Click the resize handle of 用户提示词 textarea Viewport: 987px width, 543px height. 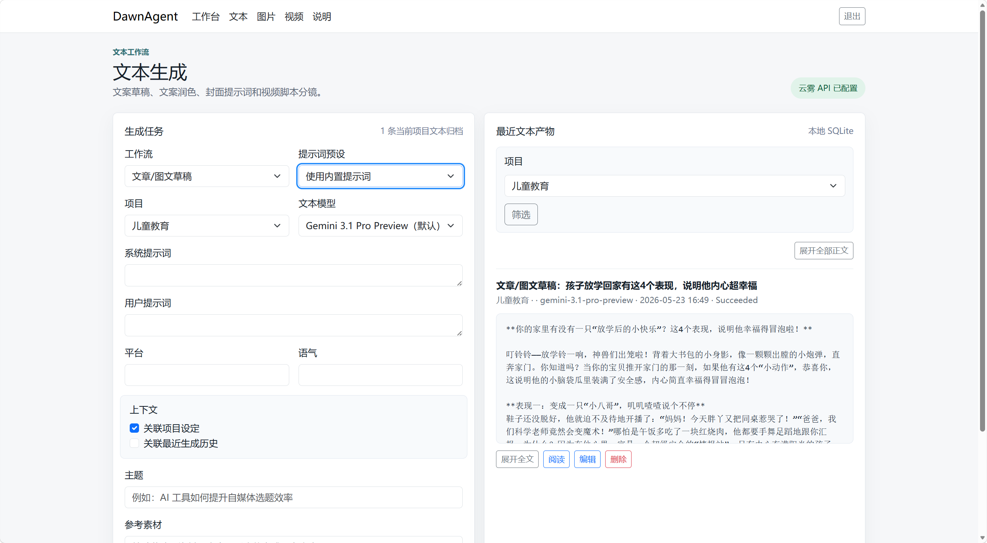[459, 333]
